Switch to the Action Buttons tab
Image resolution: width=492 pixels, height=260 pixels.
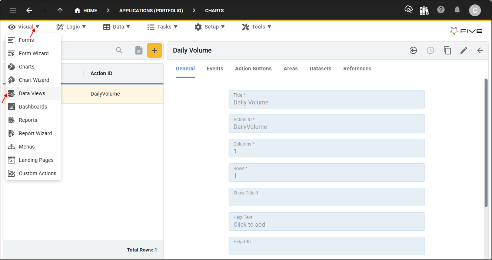point(253,69)
